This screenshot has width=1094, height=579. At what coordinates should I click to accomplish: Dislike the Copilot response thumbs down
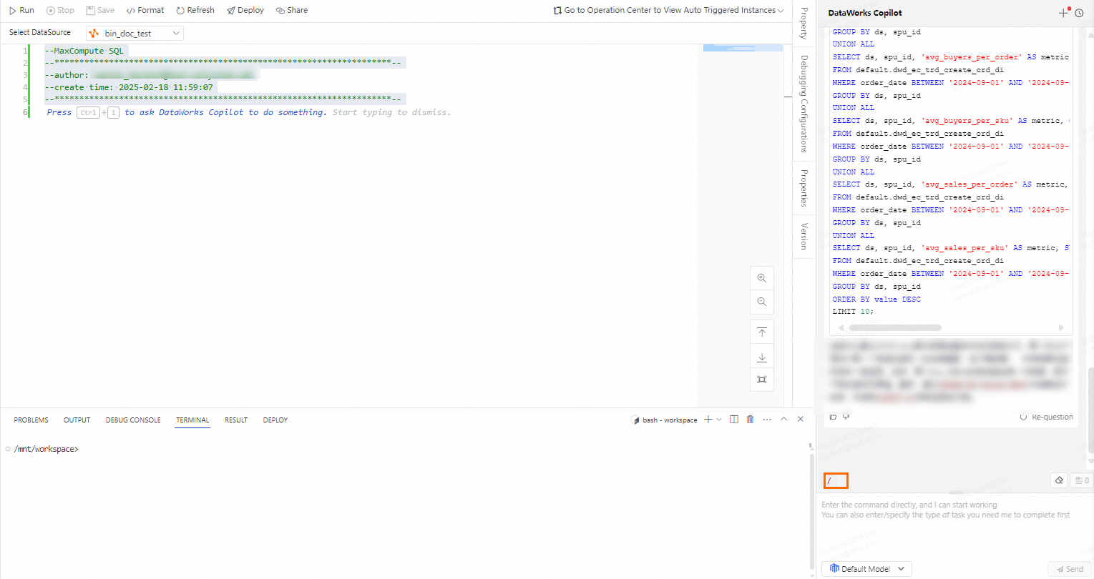click(846, 417)
